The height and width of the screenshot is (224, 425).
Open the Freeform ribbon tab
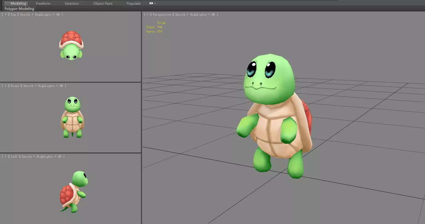point(43,3)
